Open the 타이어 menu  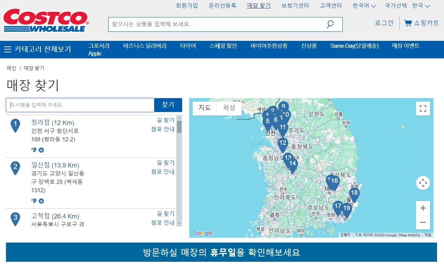pyautogui.click(x=188, y=46)
